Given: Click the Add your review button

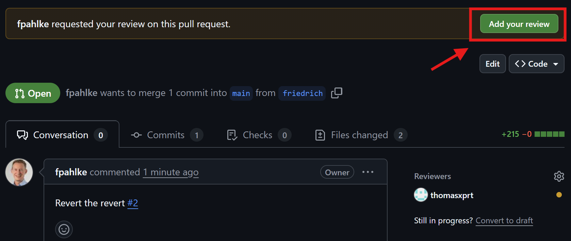Looking at the screenshot, I should coord(519,24).
